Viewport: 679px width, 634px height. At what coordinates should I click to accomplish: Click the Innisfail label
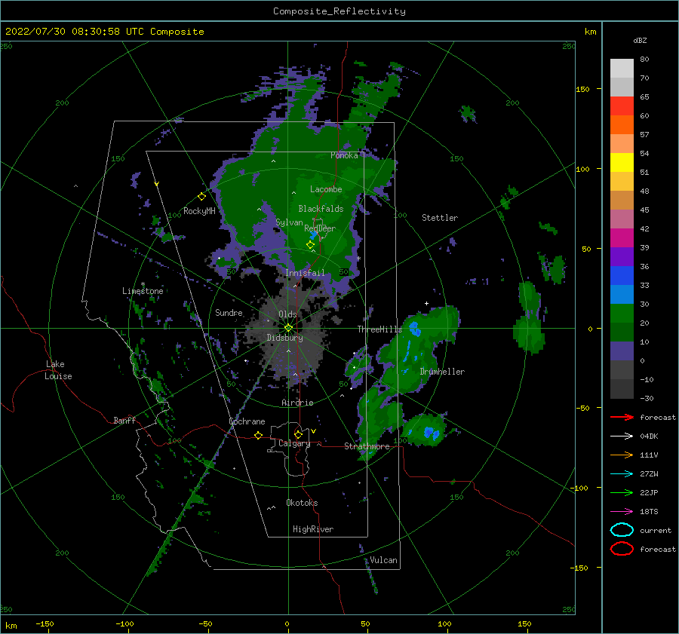[x=305, y=273]
